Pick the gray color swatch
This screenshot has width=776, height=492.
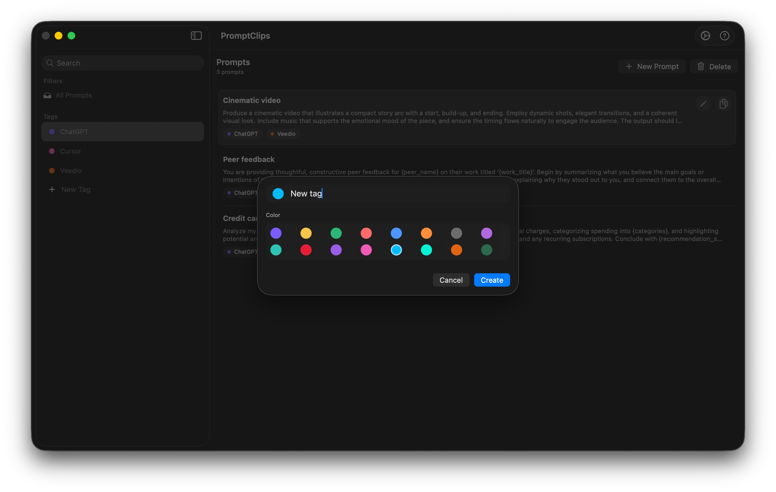coord(456,233)
